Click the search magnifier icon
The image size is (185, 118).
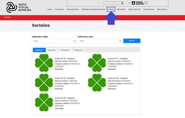122,3
